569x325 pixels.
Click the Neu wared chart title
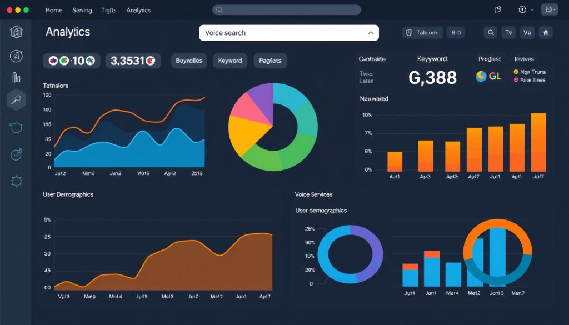pyautogui.click(x=374, y=99)
